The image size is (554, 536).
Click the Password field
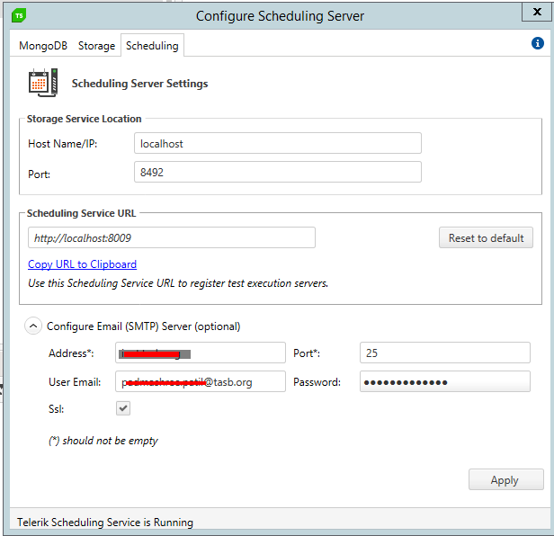pyautogui.click(x=444, y=381)
